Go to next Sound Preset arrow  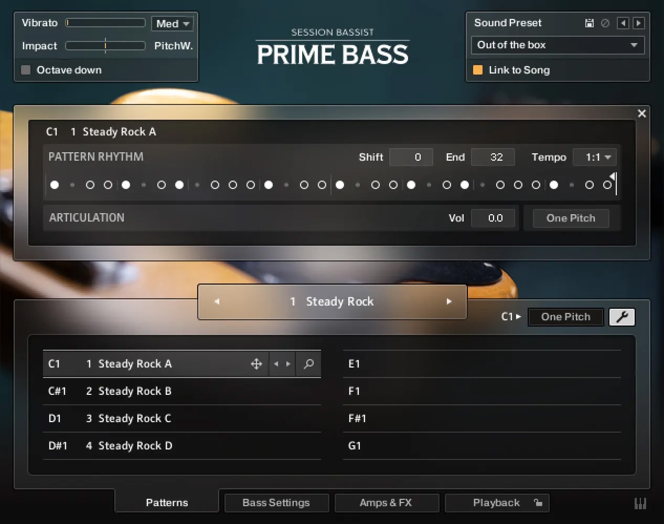638,23
